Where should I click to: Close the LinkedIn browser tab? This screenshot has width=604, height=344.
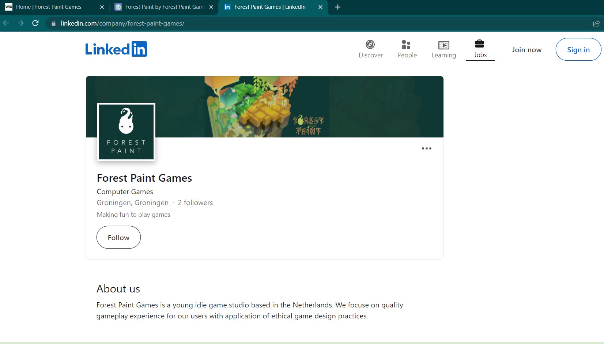pyautogui.click(x=321, y=7)
